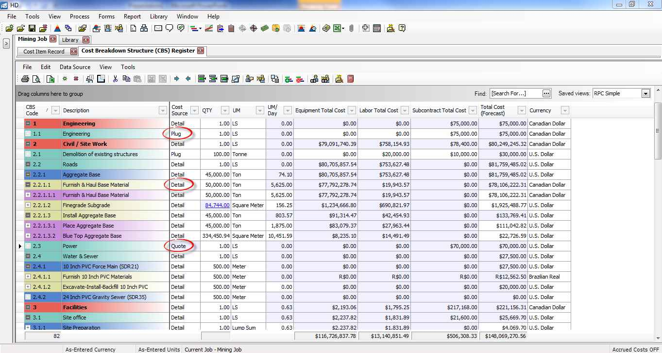Screen dimensions: 662x353
Task: Expand row 2.2.1.2 Finegrade Subgrade
Action: 28,205
